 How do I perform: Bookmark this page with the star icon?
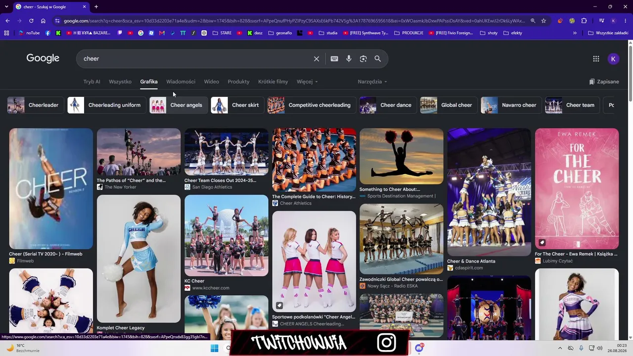[x=543, y=21]
